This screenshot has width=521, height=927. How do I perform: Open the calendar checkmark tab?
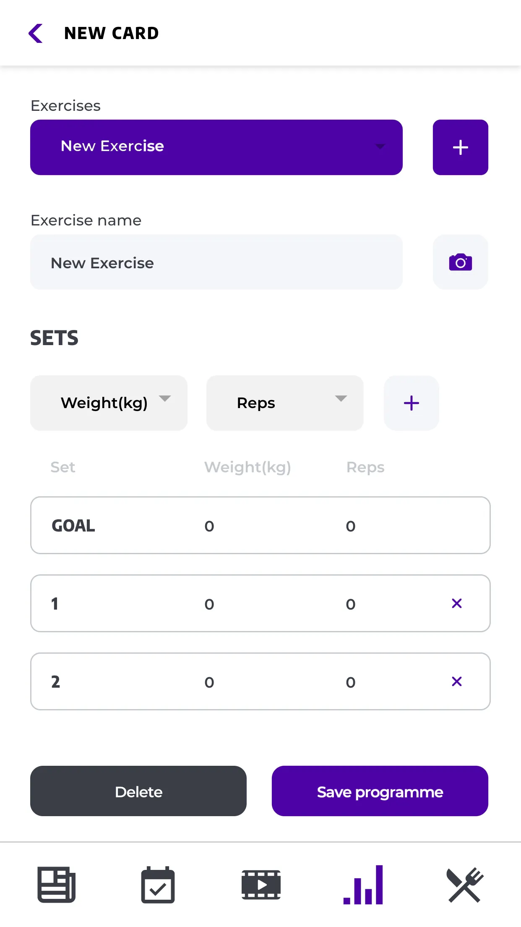158,885
